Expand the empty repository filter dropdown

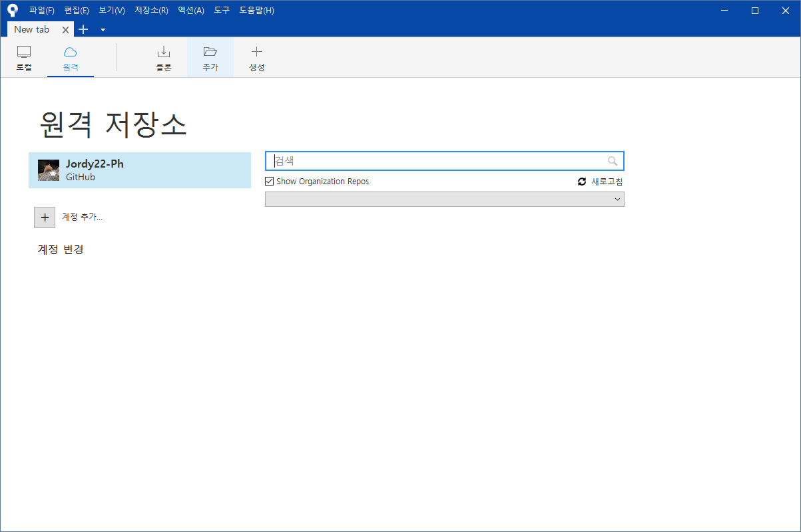[445, 199]
